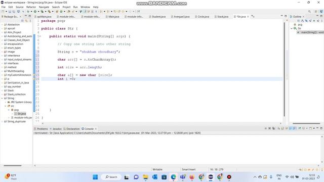Click Outline panel horizontal scrollbar
324x182 pixels.
click(306, 123)
